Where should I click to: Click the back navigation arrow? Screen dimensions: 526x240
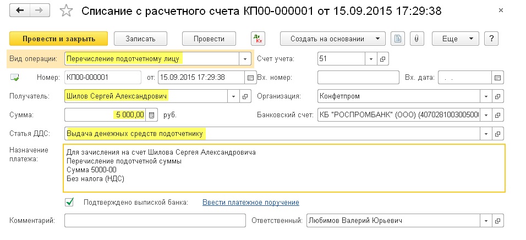[x=20, y=11]
